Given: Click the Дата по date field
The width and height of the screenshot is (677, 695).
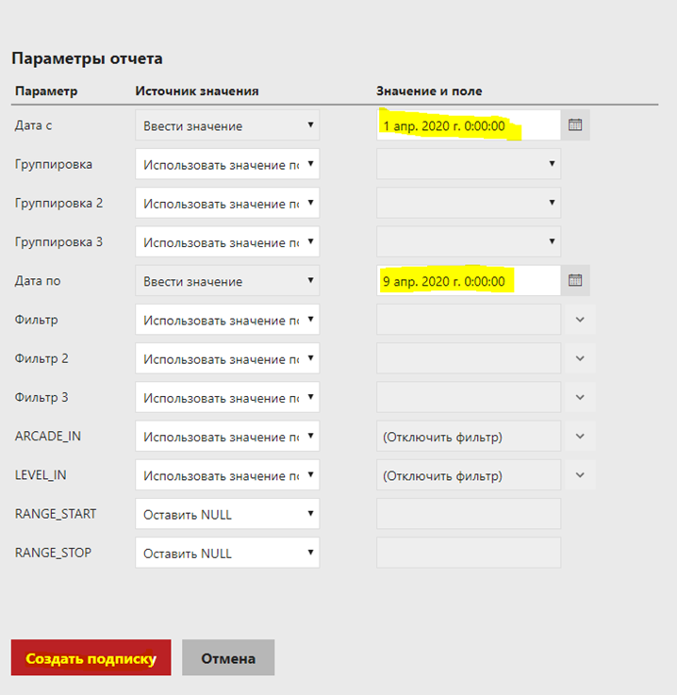Looking at the screenshot, I should coord(469,281).
